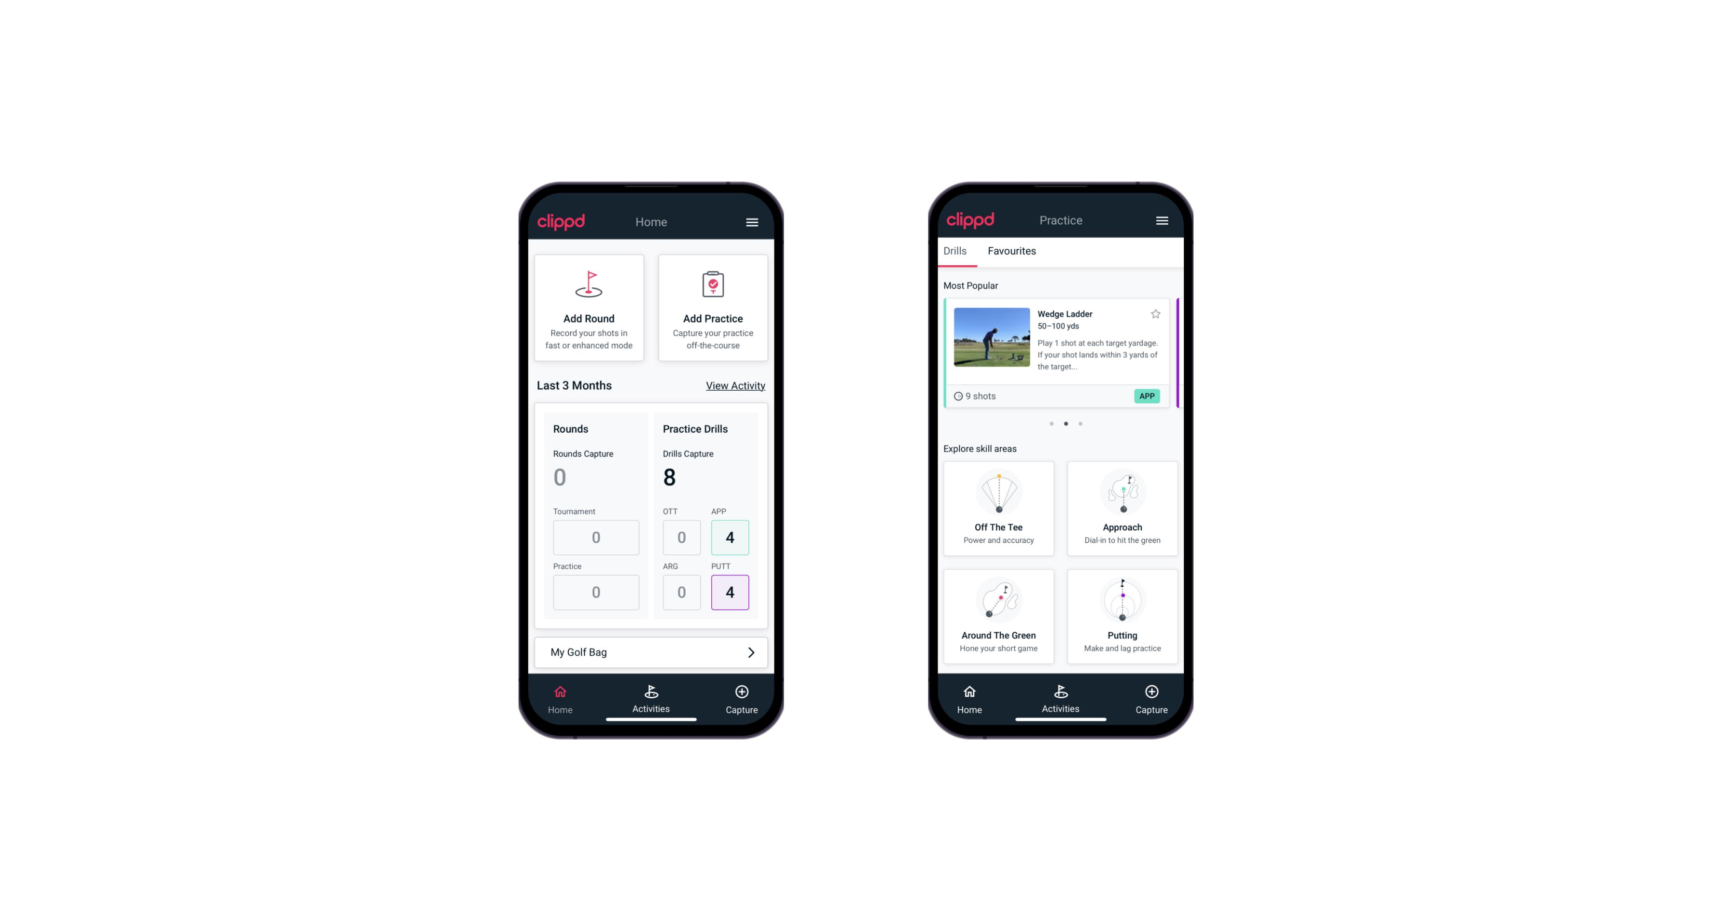Screen dimensions: 1713x921
Task: Tap the Home tab icon in left app
Action: (561, 695)
